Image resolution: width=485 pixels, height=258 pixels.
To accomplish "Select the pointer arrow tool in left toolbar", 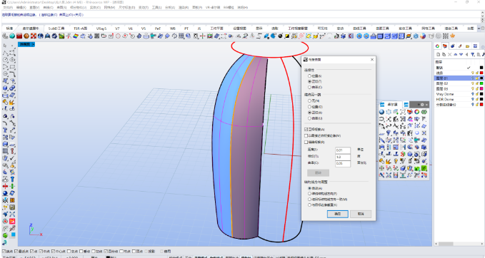I will (x=5, y=46).
